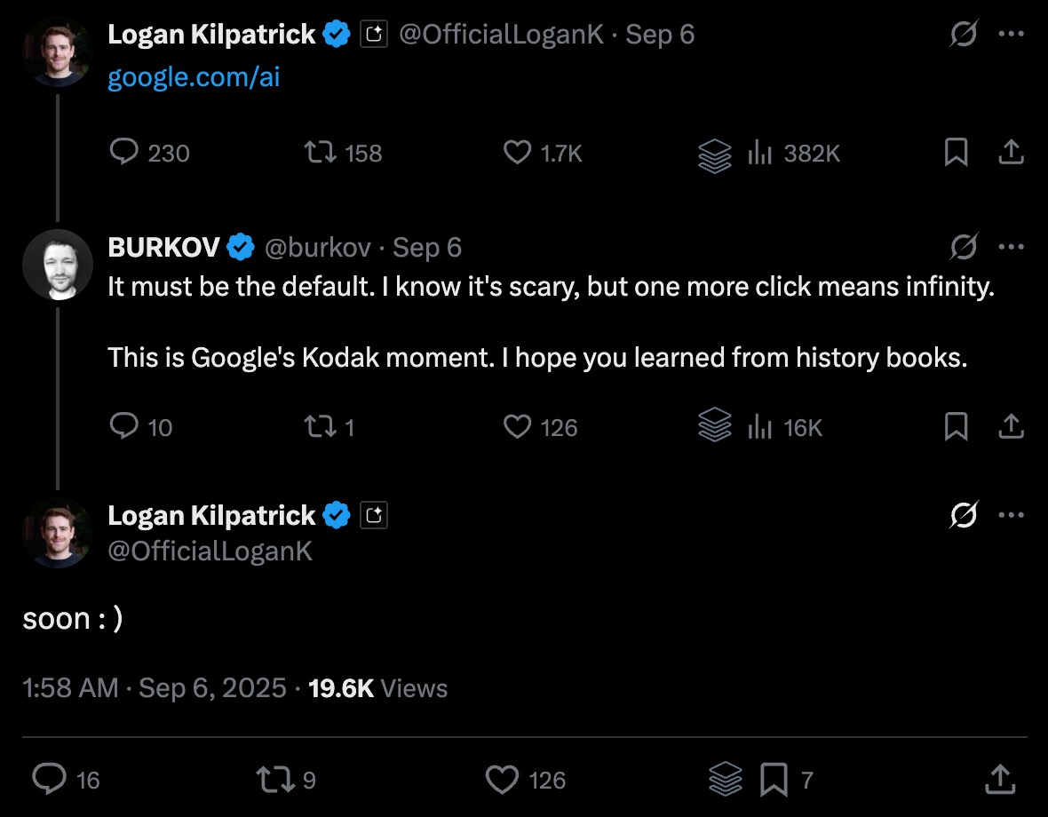This screenshot has height=817, width=1048.
Task: Reply to the 'soon : )' tweet
Action: click(50, 780)
